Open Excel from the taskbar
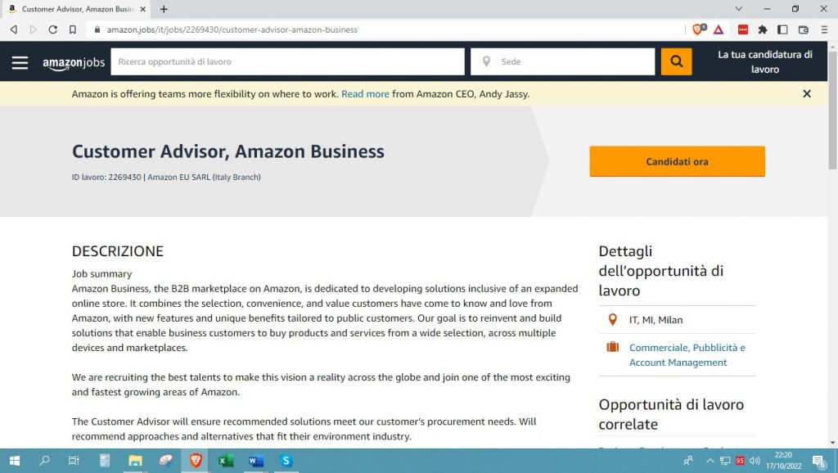 point(226,461)
